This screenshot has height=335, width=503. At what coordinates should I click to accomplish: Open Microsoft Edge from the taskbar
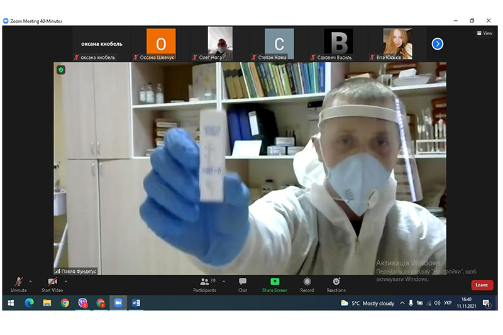pos(29,303)
